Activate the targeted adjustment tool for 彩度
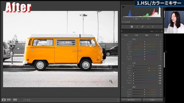The height and width of the screenshot is (103, 184). 123,63
